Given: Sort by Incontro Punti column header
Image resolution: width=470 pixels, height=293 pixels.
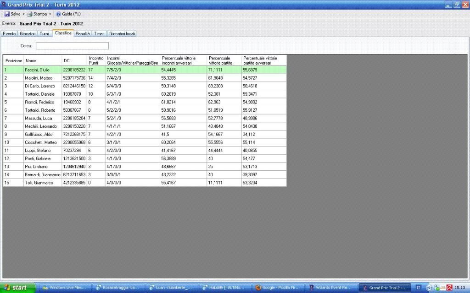Looking at the screenshot, I should point(96,60).
